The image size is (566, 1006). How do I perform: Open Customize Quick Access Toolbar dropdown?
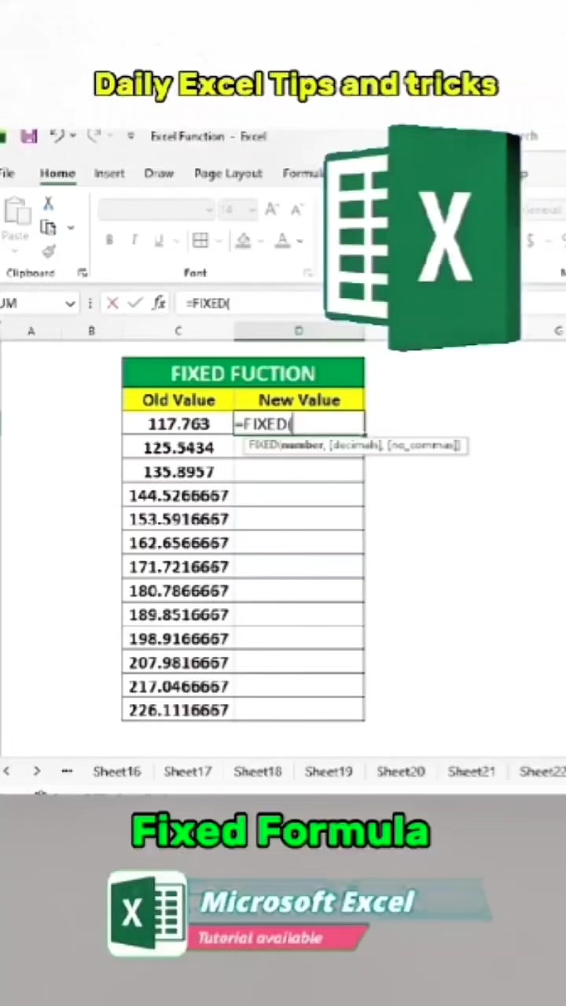pyautogui.click(x=130, y=136)
